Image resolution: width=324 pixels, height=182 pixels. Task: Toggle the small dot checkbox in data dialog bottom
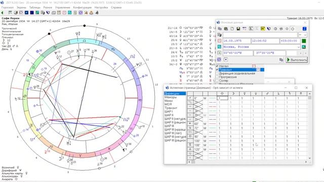tap(226, 60)
